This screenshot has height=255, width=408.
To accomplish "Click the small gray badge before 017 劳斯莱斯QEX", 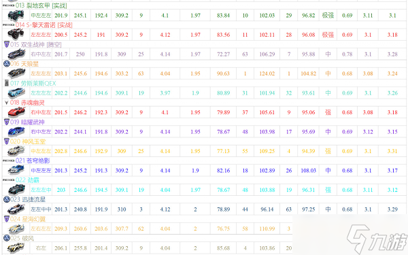I will (7, 83).
